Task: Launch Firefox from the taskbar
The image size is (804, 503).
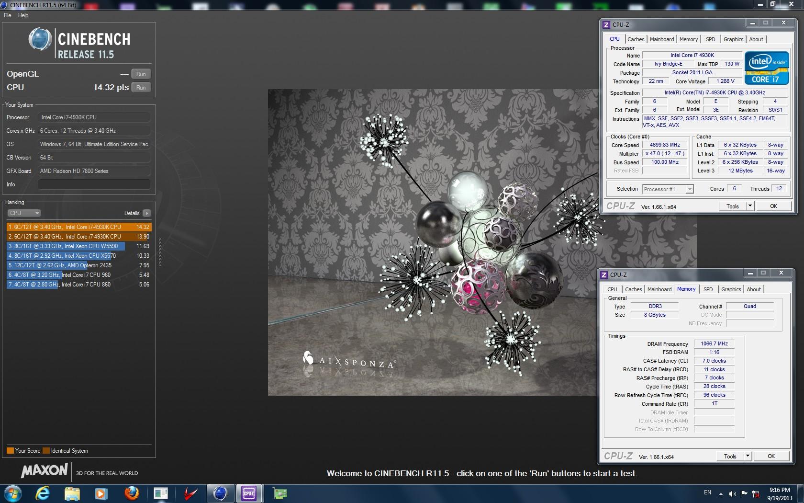Action: (132, 493)
